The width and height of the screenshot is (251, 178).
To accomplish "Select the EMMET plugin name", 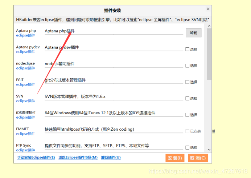I will coord(22,129).
